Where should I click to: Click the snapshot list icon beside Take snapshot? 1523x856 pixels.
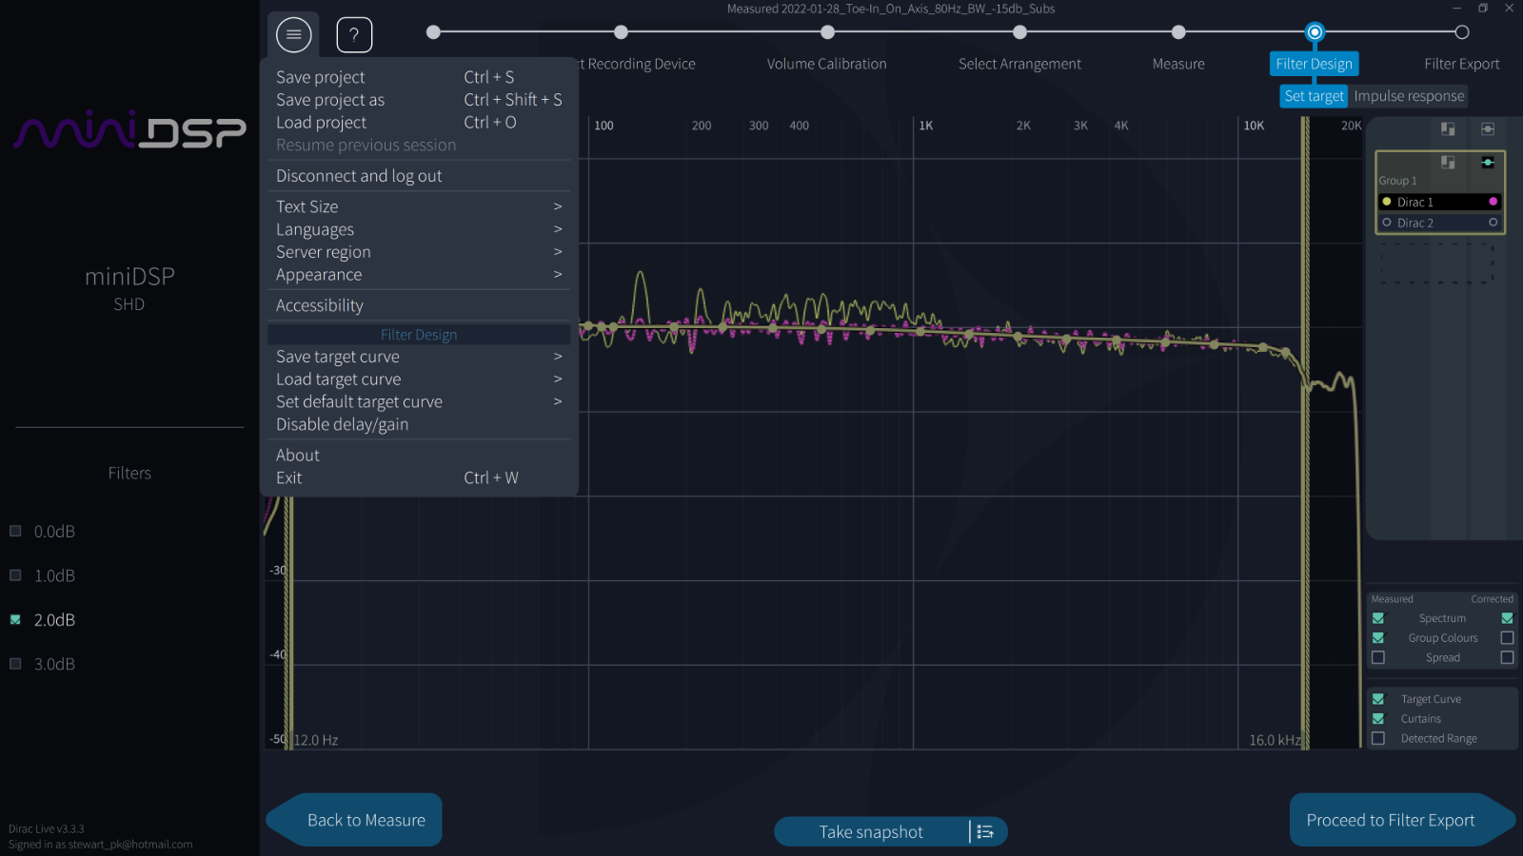tap(985, 832)
